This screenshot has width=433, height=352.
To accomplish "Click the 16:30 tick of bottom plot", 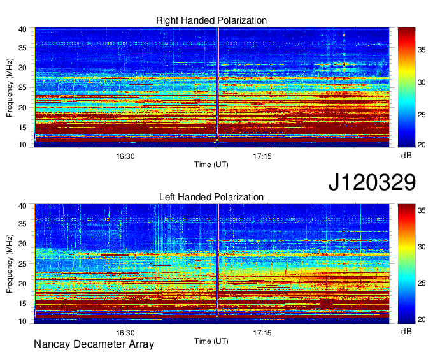I will point(125,333).
